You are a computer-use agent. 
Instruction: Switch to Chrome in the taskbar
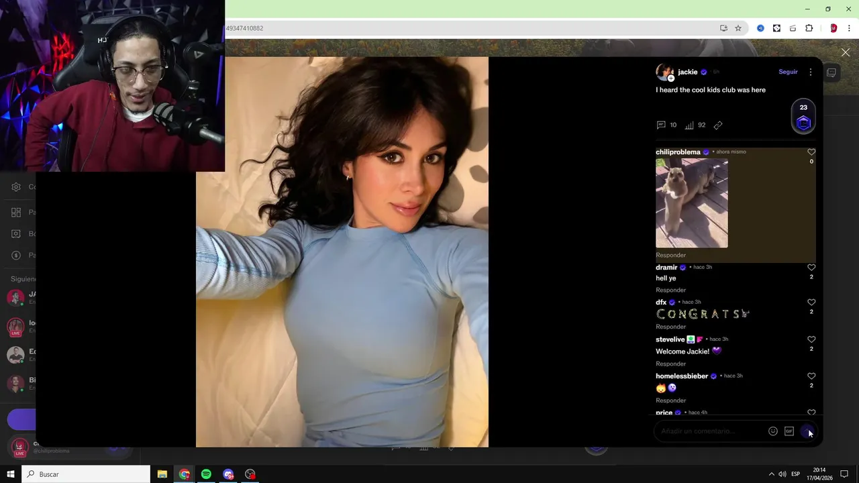(184, 474)
